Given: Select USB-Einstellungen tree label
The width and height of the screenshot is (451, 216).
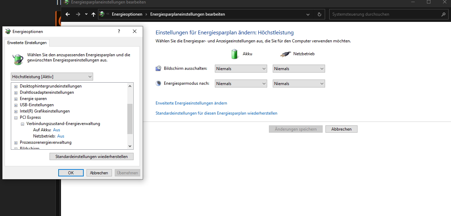Looking at the screenshot, I should tap(37, 105).
